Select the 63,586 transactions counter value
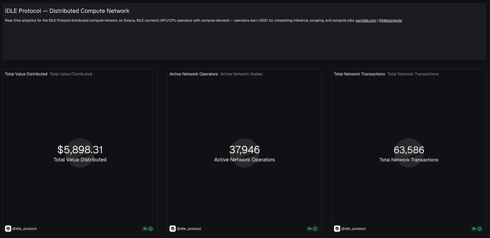Image resolution: width=490 pixels, height=238 pixels. [409, 150]
